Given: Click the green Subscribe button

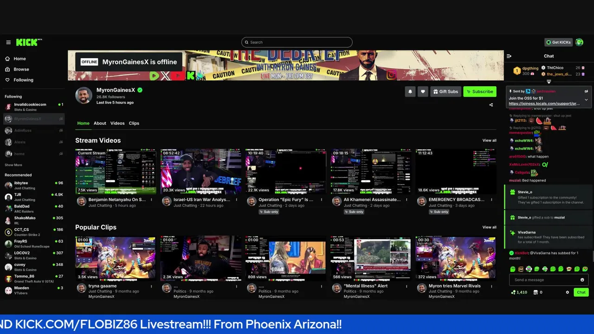Looking at the screenshot, I should 479,92.
